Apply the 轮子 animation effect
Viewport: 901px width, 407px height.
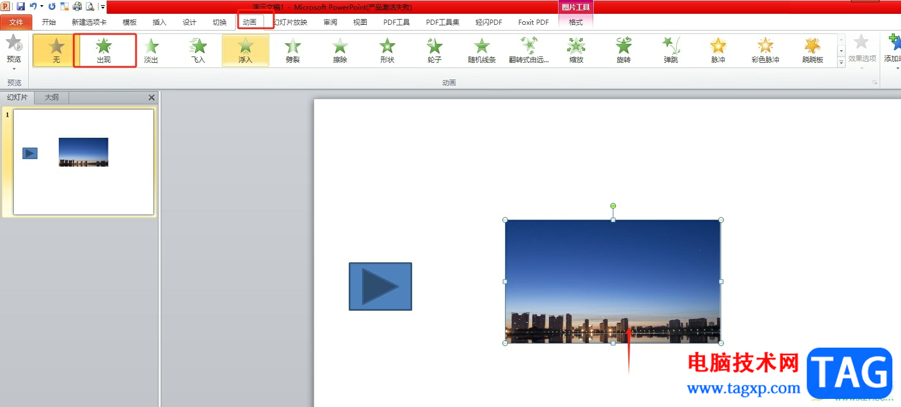tap(435, 50)
